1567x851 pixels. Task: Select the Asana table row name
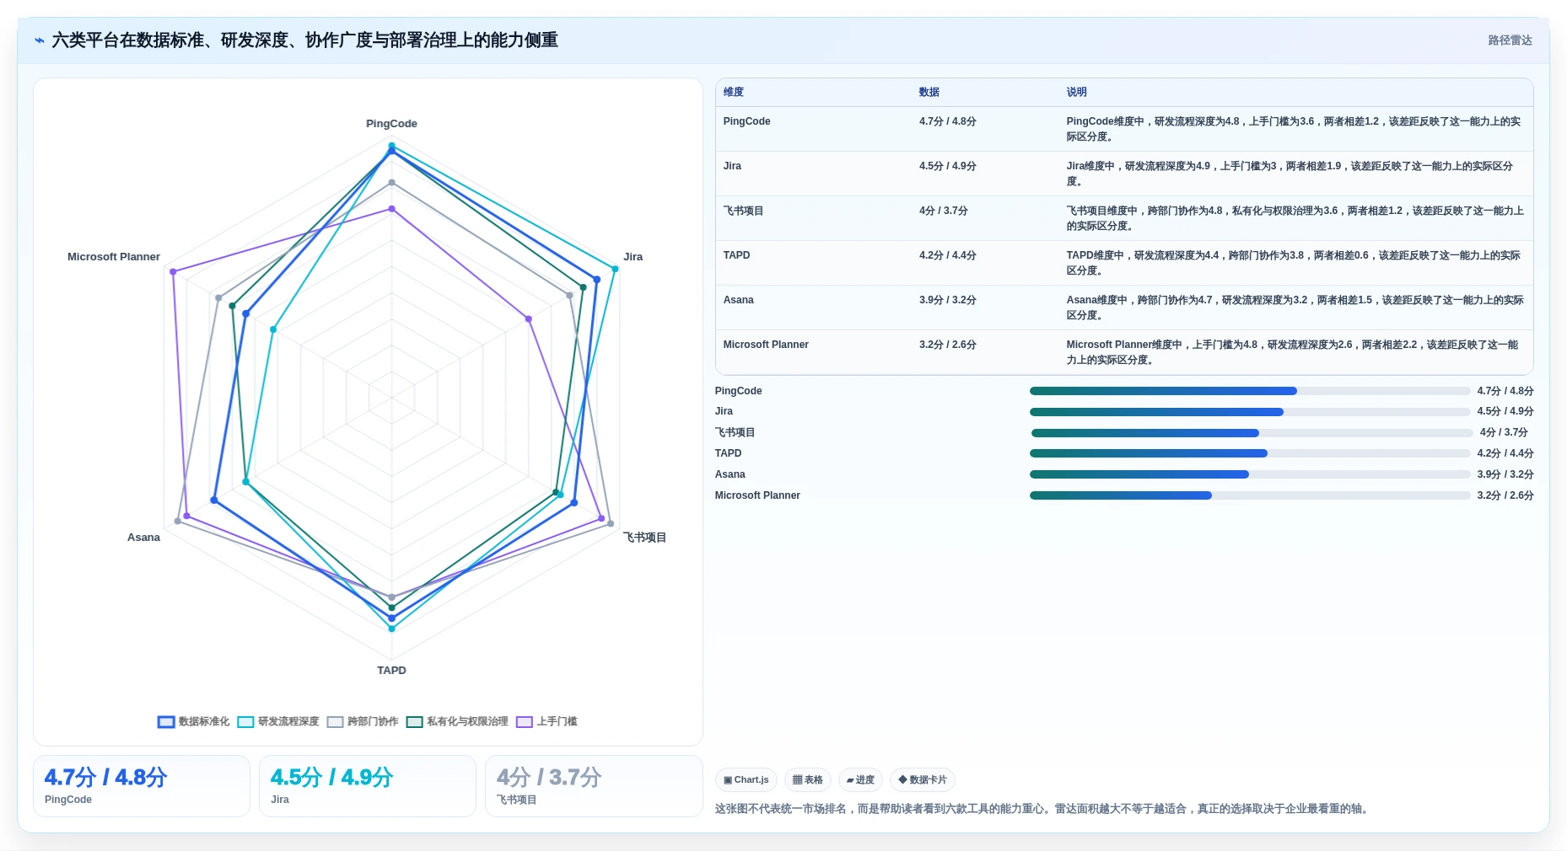[738, 300]
